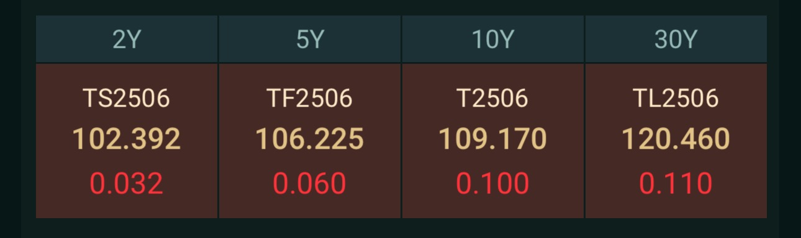Click the 102.392 price
The height and width of the screenshot is (238, 801).
pyautogui.click(x=127, y=139)
